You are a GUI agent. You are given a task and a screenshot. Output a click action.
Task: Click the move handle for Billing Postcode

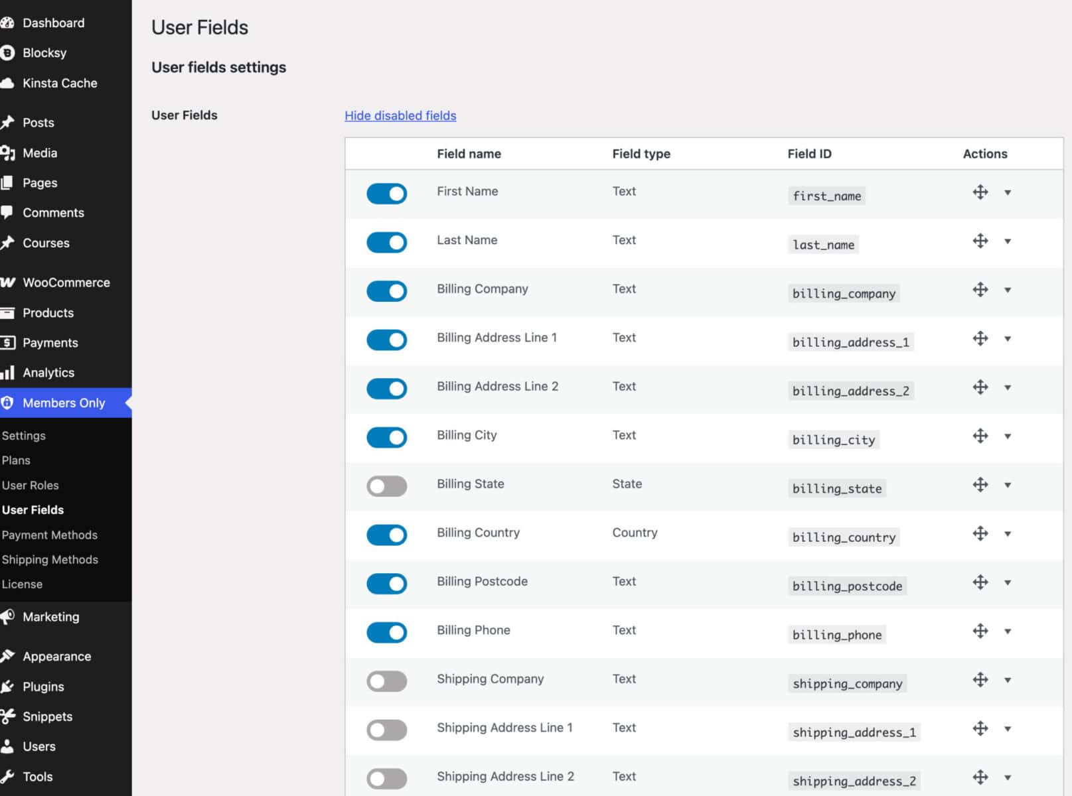pyautogui.click(x=980, y=582)
